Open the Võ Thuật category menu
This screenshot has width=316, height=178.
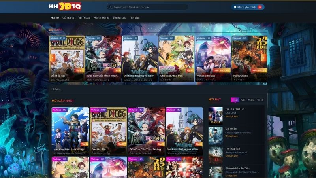[84, 18]
